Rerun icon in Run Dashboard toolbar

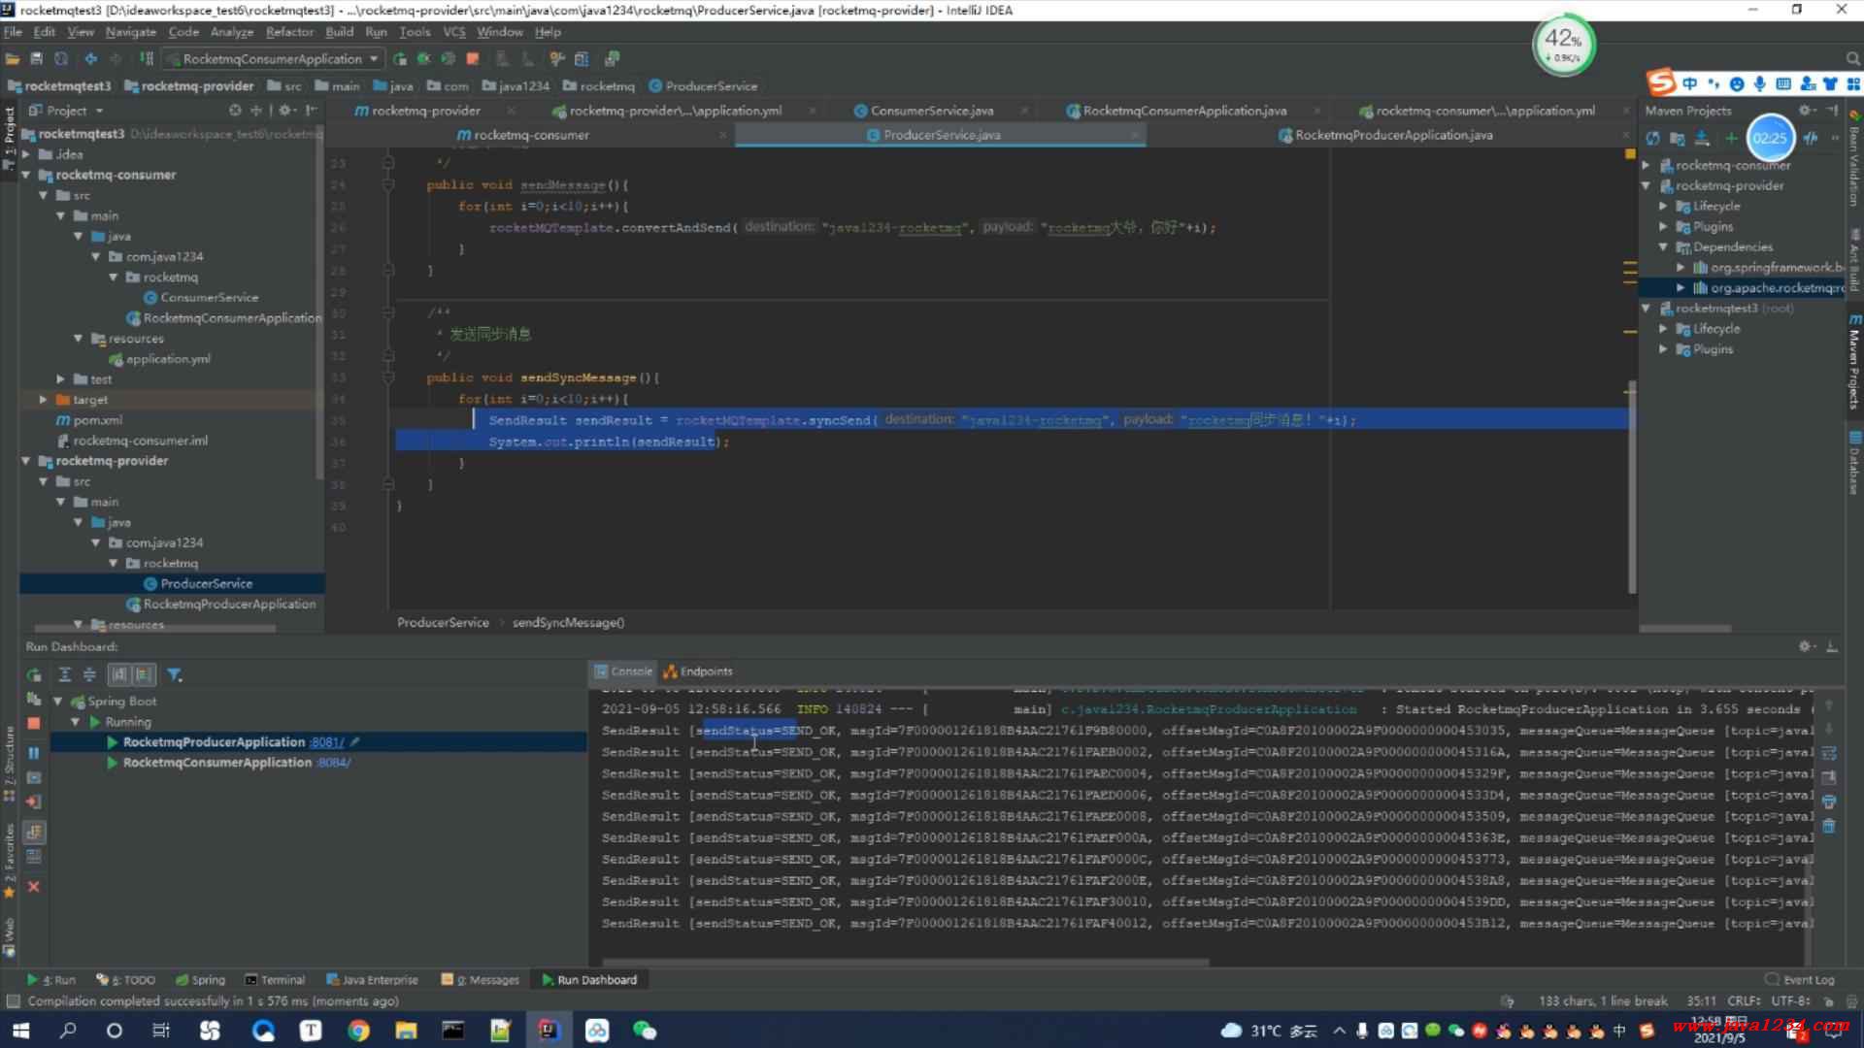[34, 674]
